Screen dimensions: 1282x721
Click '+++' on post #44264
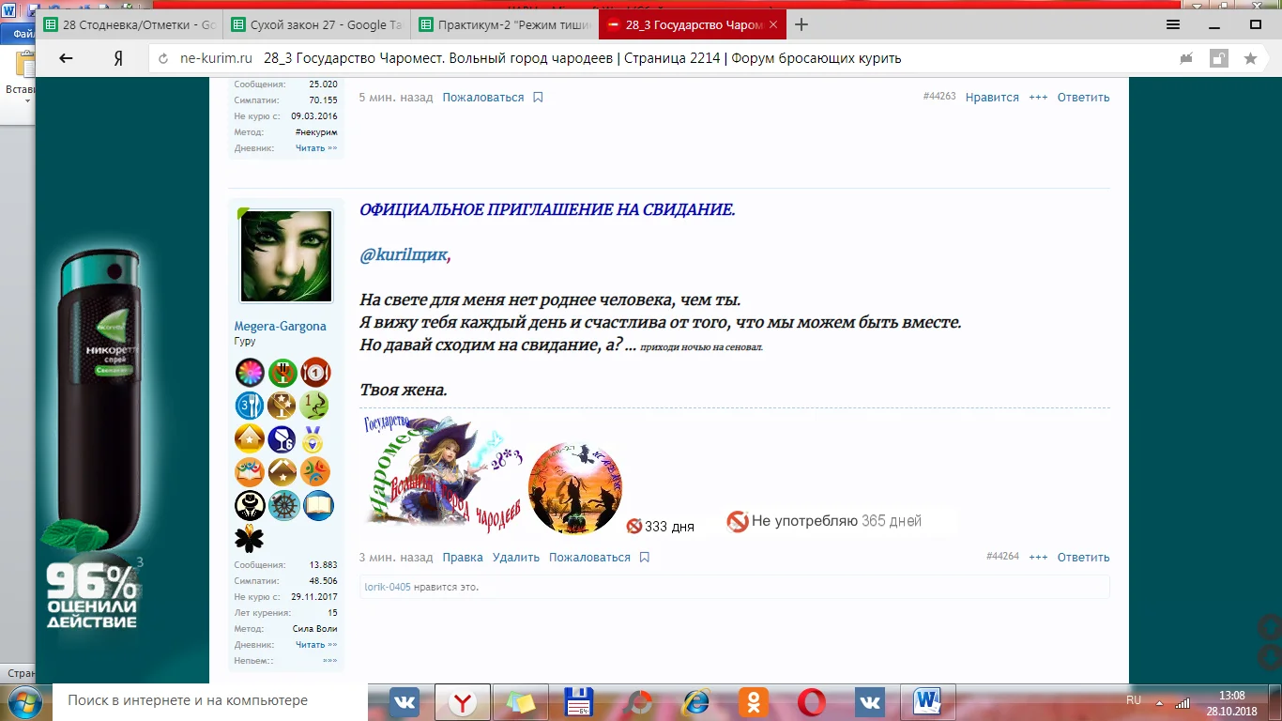click(x=1038, y=558)
